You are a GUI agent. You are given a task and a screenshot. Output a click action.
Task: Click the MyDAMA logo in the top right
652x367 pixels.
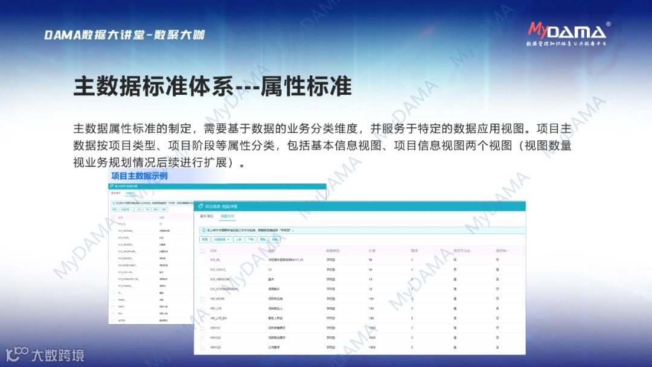[x=567, y=29]
